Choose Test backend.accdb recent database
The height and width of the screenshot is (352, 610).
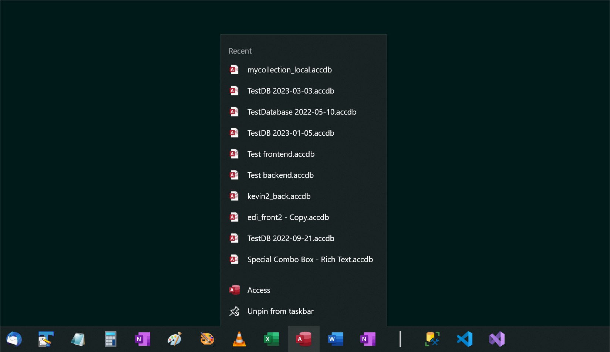[x=280, y=175]
